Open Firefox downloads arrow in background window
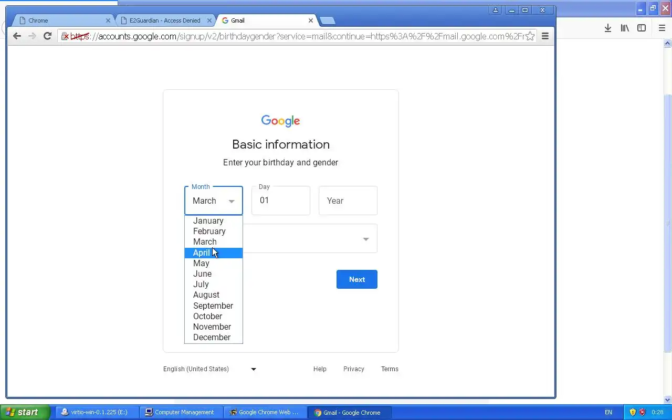Image resolution: width=672 pixels, height=420 pixels. point(607,28)
